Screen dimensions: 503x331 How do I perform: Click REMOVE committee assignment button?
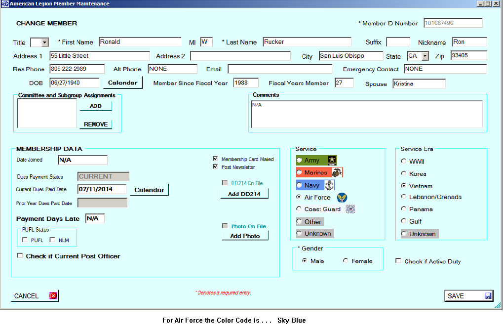96,124
